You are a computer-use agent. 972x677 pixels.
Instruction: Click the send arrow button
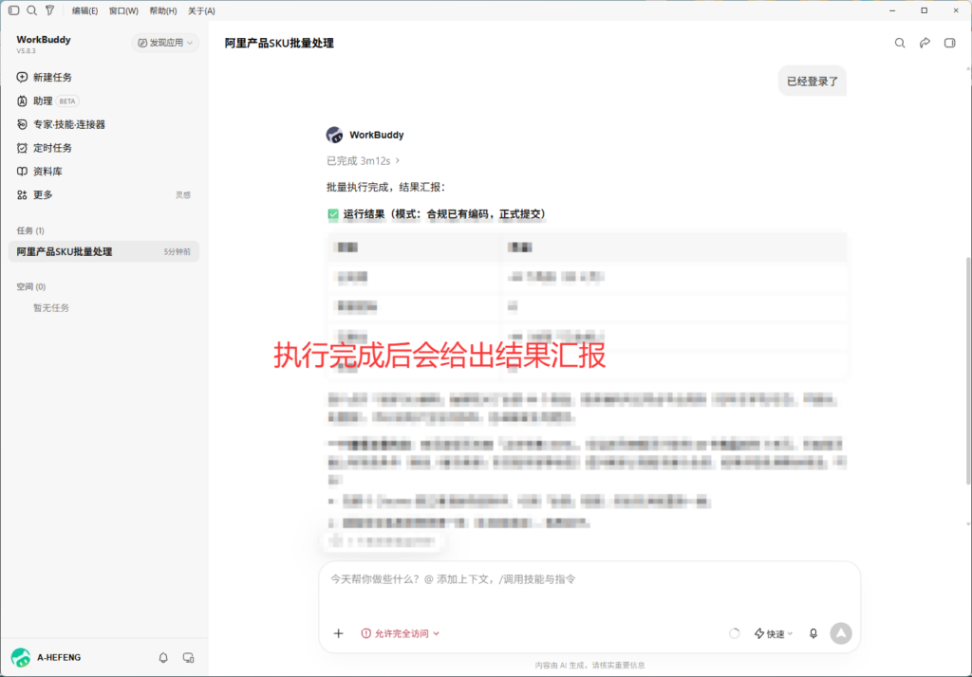pyautogui.click(x=841, y=633)
